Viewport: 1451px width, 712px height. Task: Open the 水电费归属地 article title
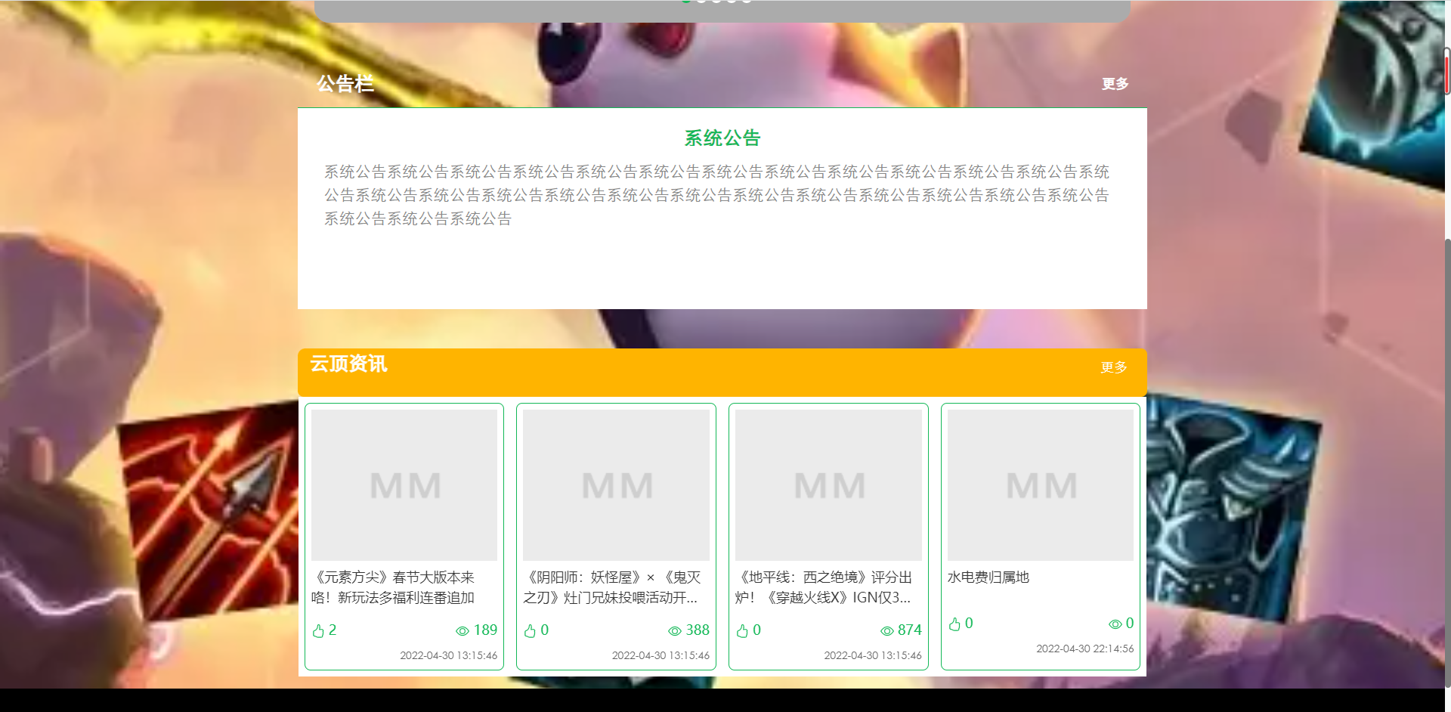coord(988,577)
